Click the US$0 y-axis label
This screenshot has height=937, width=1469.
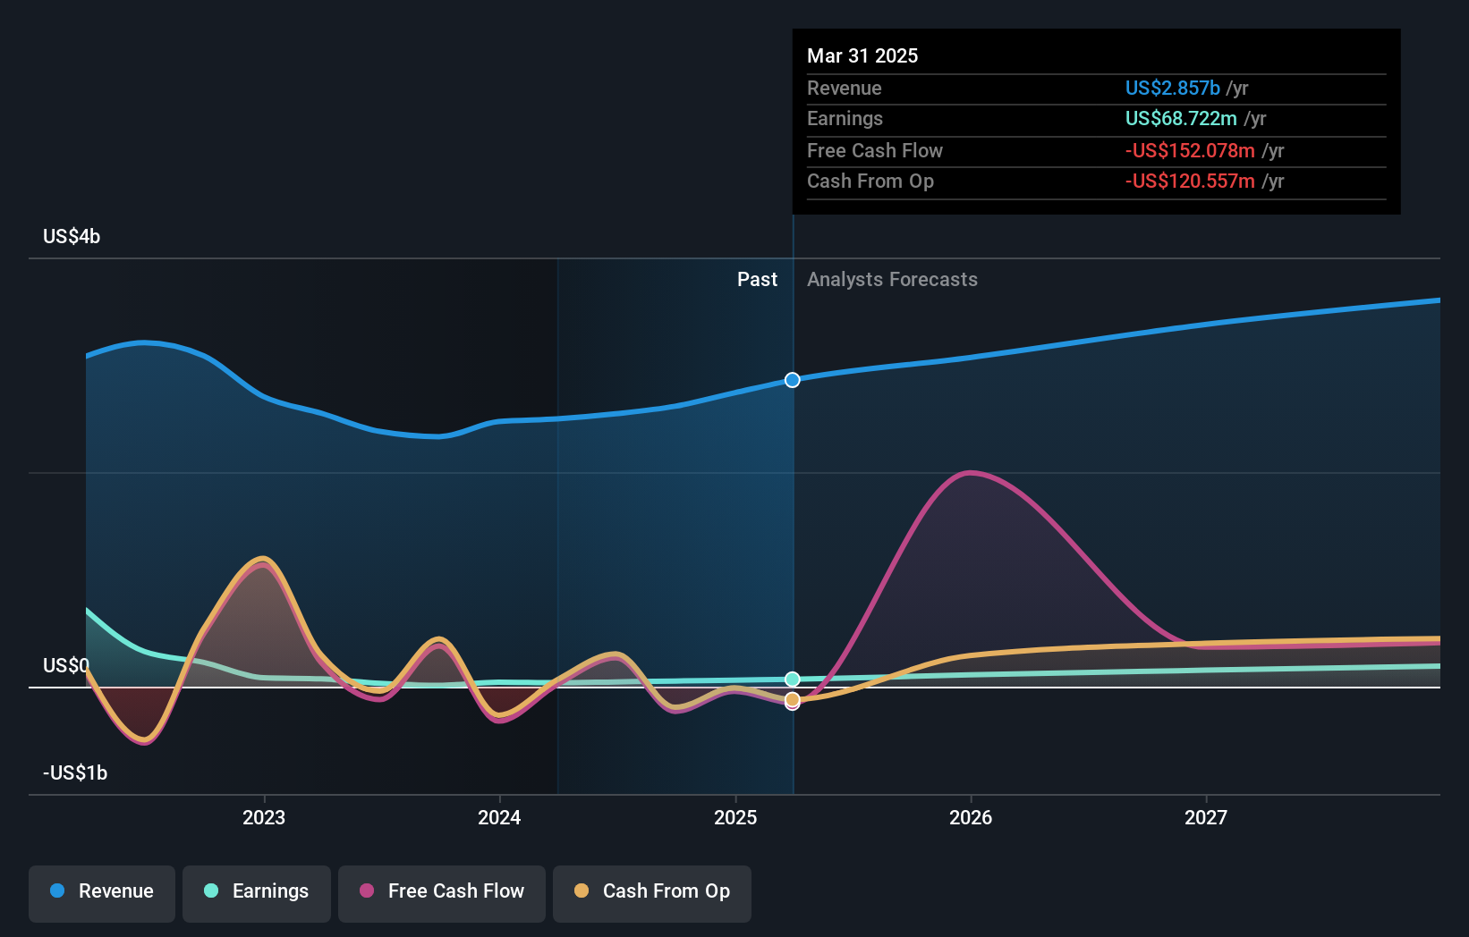[x=66, y=666]
